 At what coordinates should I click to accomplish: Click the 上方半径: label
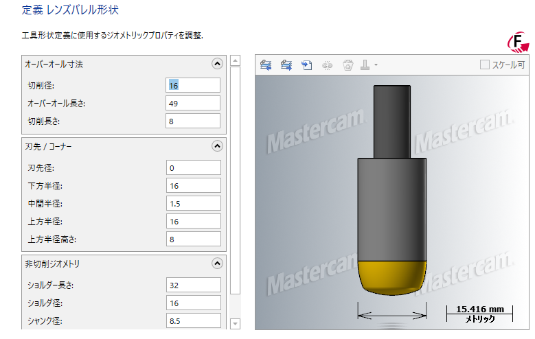pyautogui.click(x=45, y=222)
